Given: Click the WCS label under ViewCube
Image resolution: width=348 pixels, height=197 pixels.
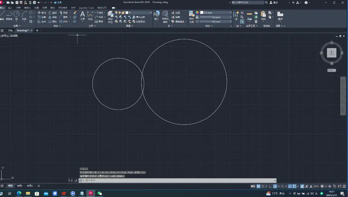Looking at the screenshot, I should pos(332,70).
